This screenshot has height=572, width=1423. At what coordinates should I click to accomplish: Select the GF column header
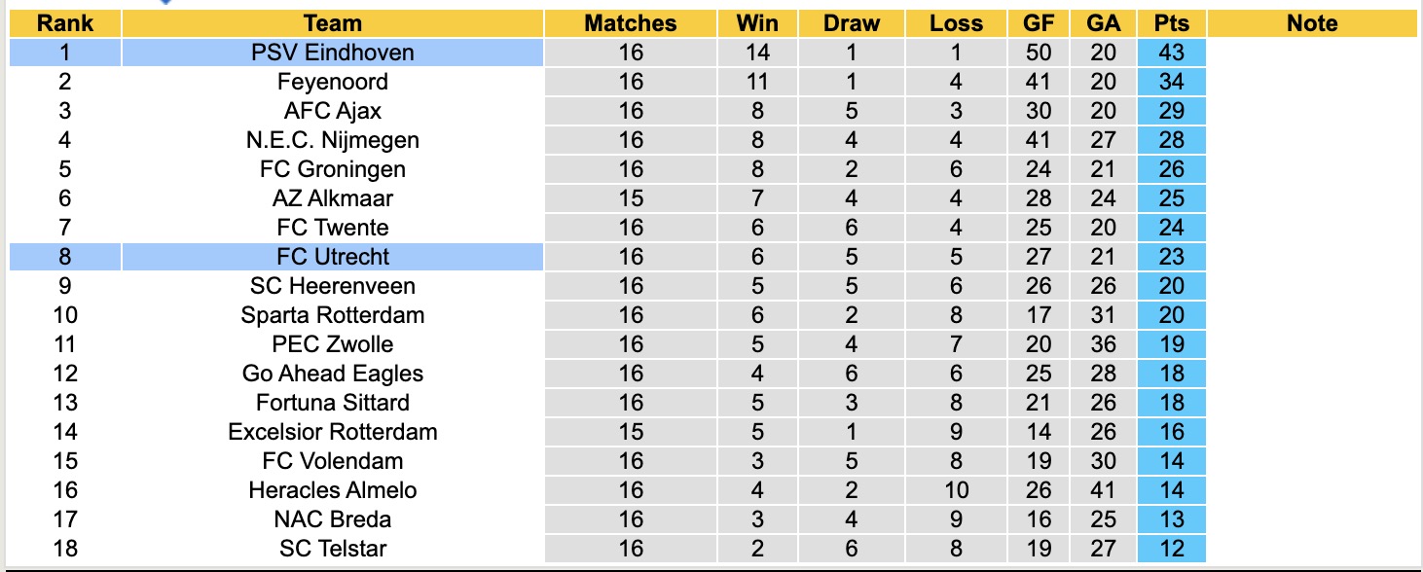click(x=1038, y=23)
